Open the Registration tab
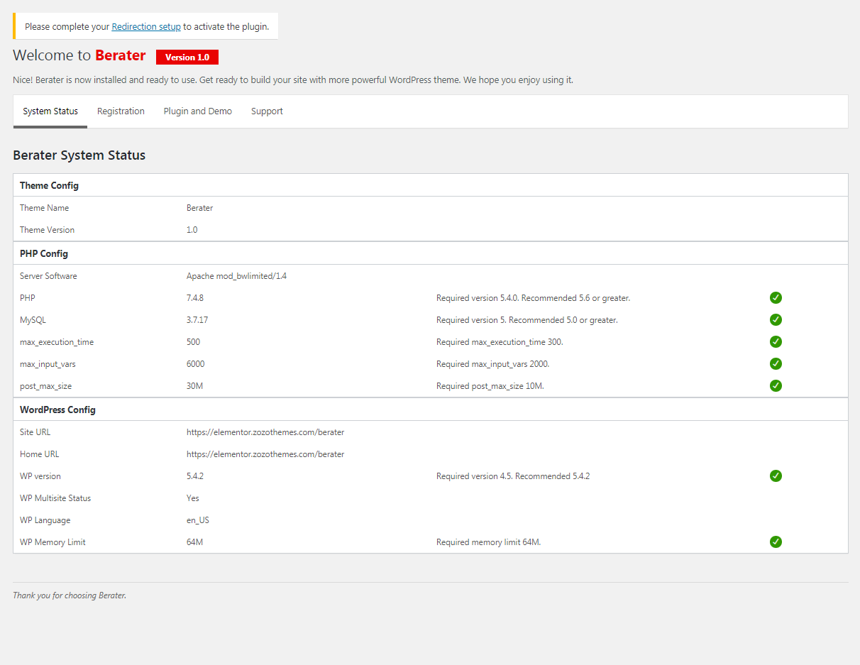The height and width of the screenshot is (665, 860). [121, 111]
